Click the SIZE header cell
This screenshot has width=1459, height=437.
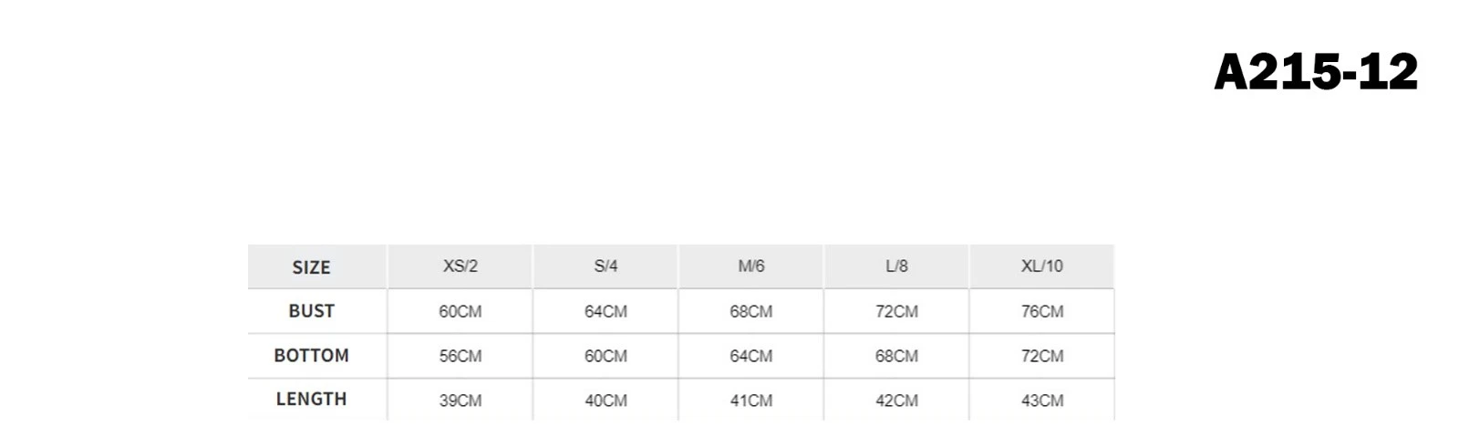tap(312, 267)
